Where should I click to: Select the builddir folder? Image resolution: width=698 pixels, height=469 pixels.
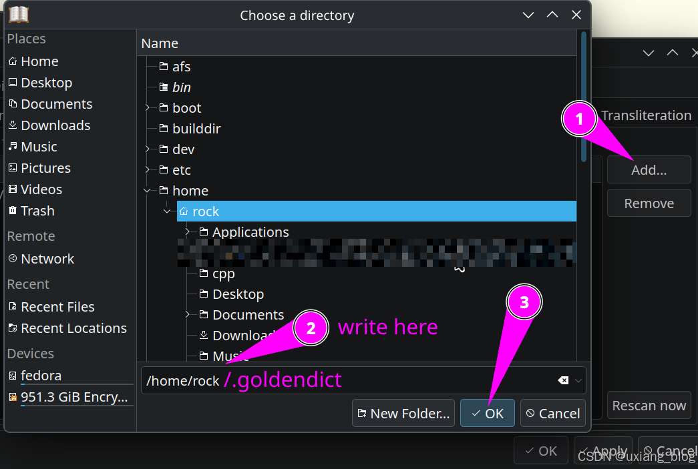point(190,129)
